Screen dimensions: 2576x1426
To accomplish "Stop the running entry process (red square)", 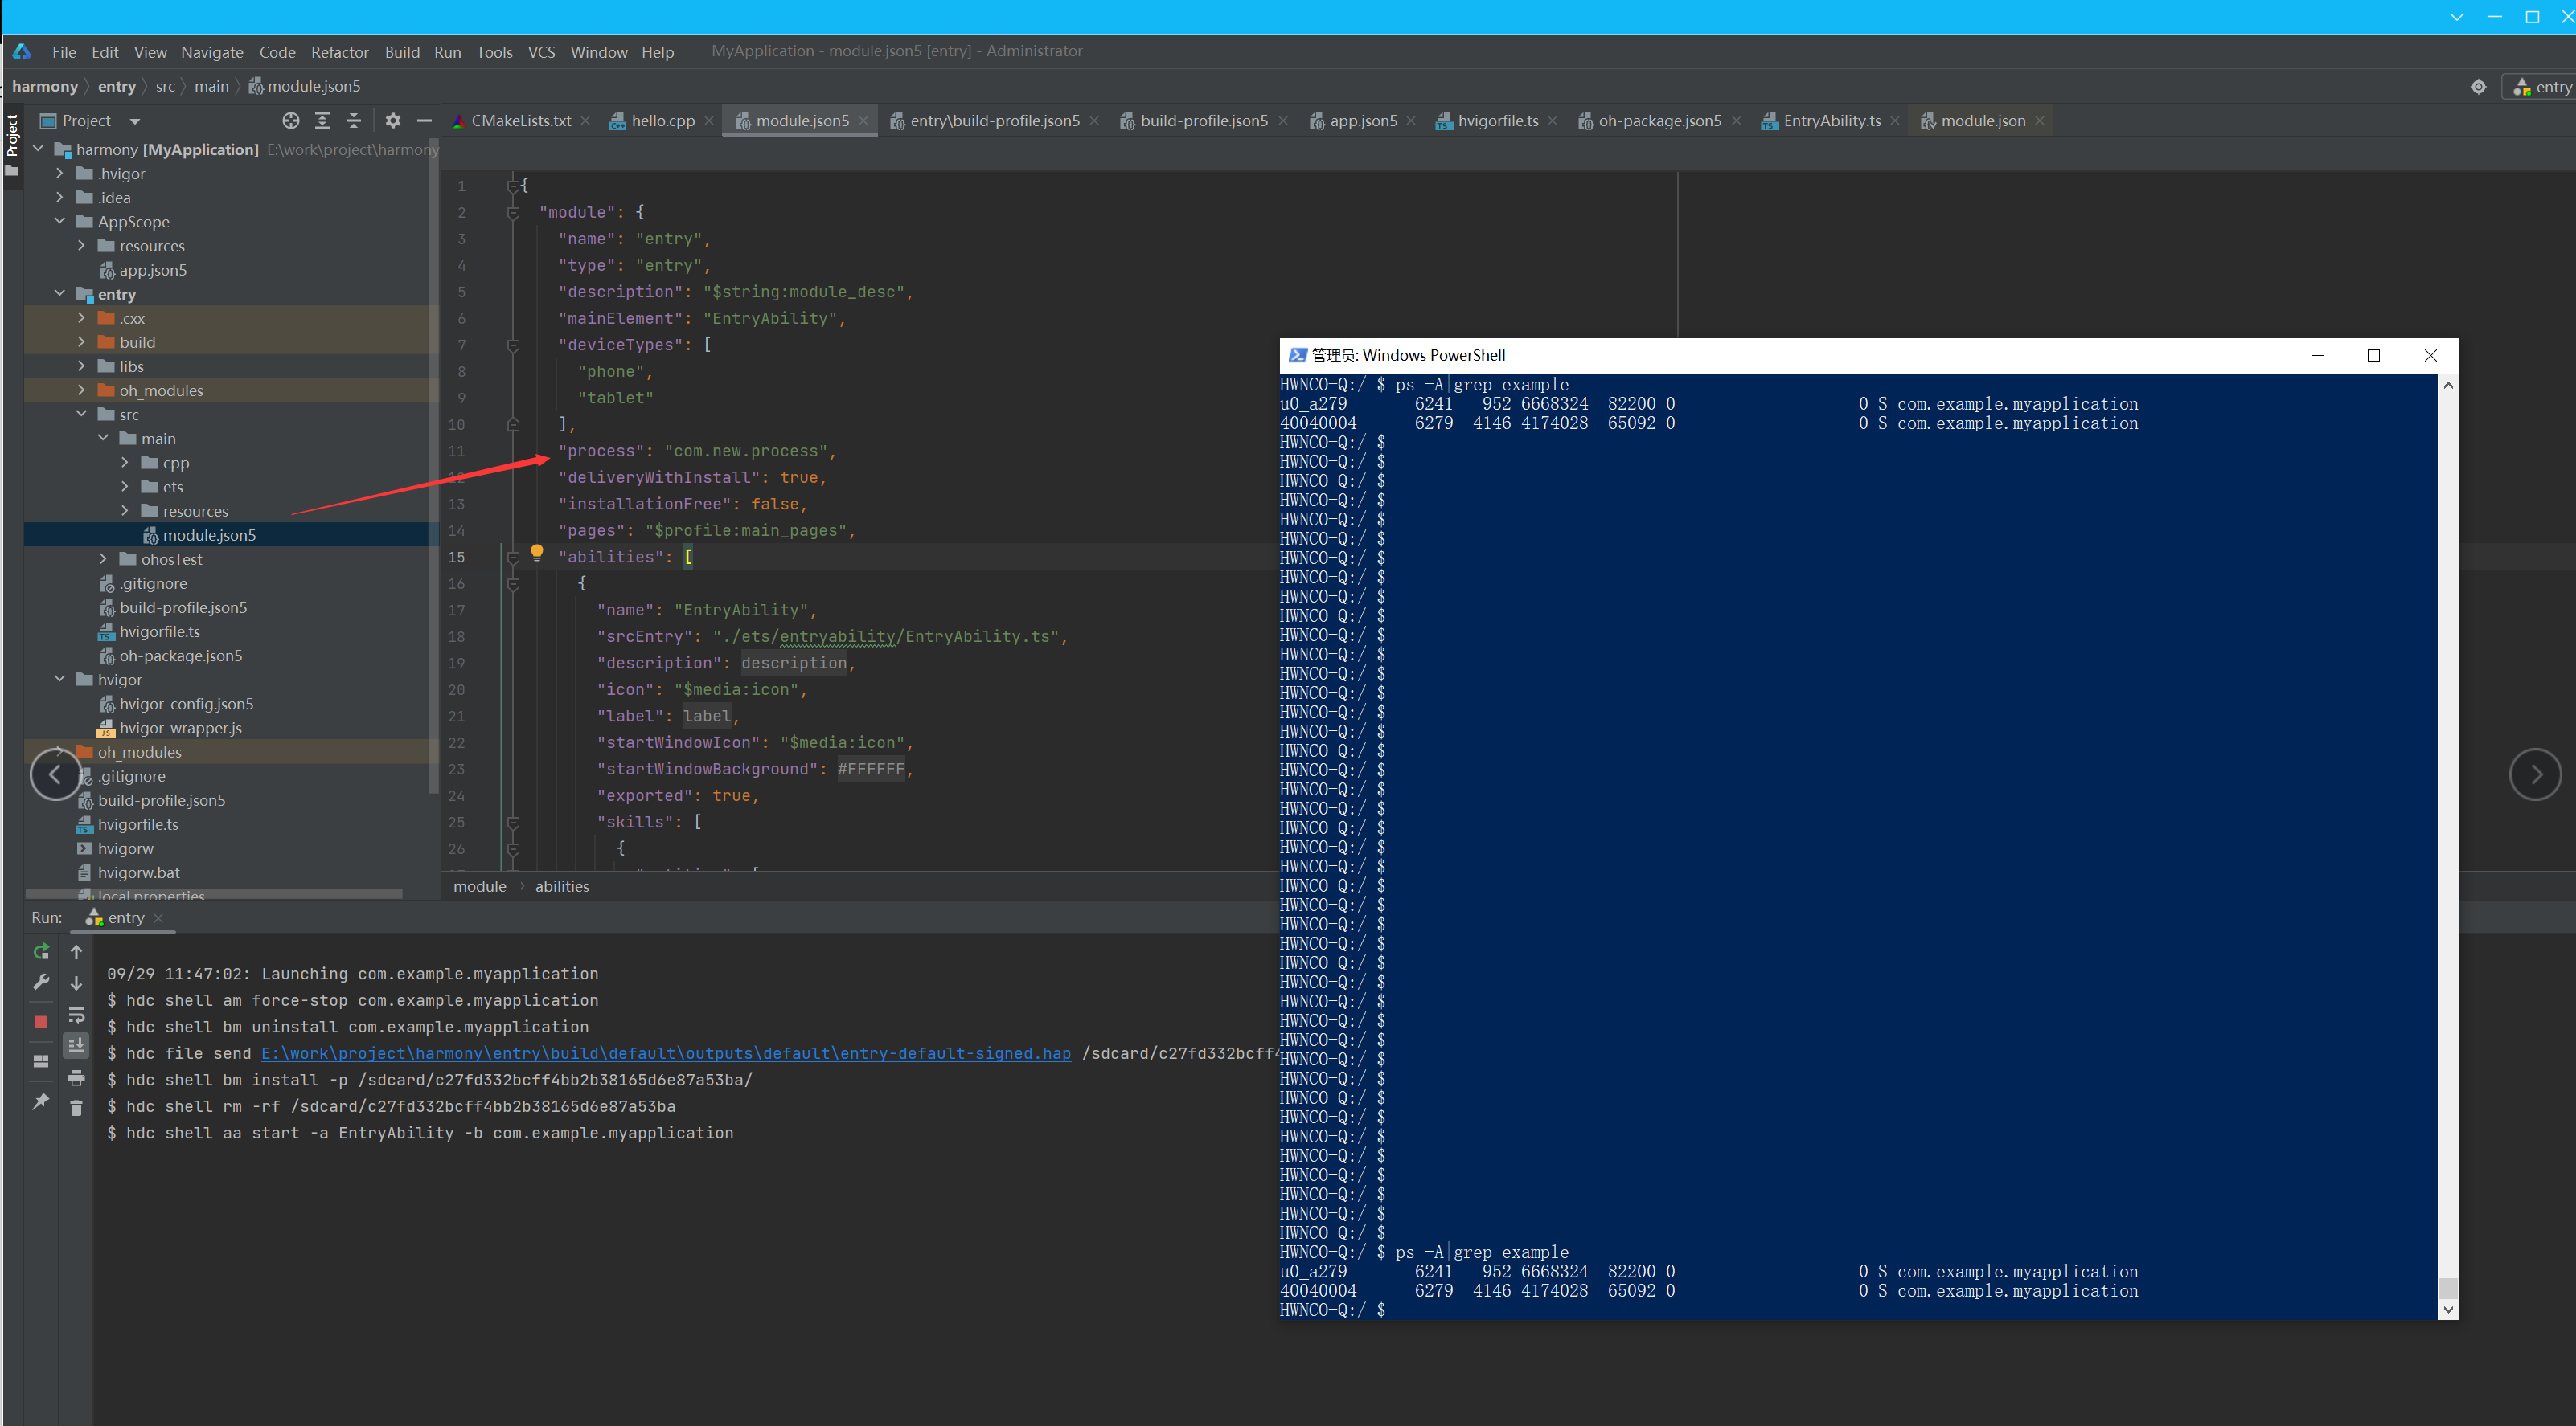I will 41,1021.
